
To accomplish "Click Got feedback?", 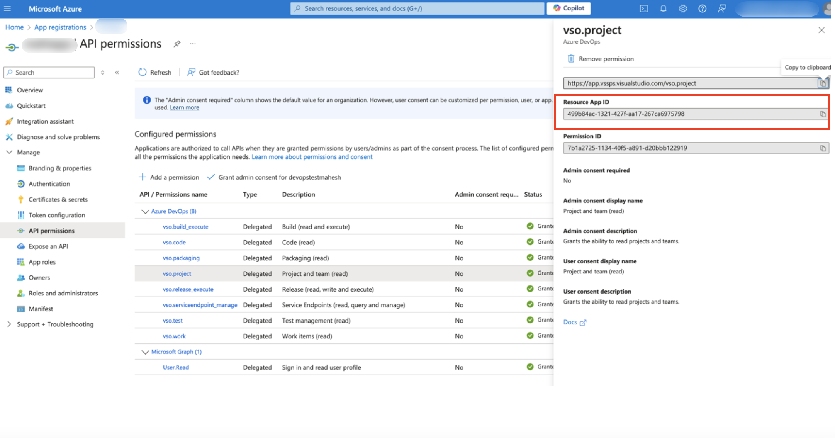I will (x=213, y=72).
